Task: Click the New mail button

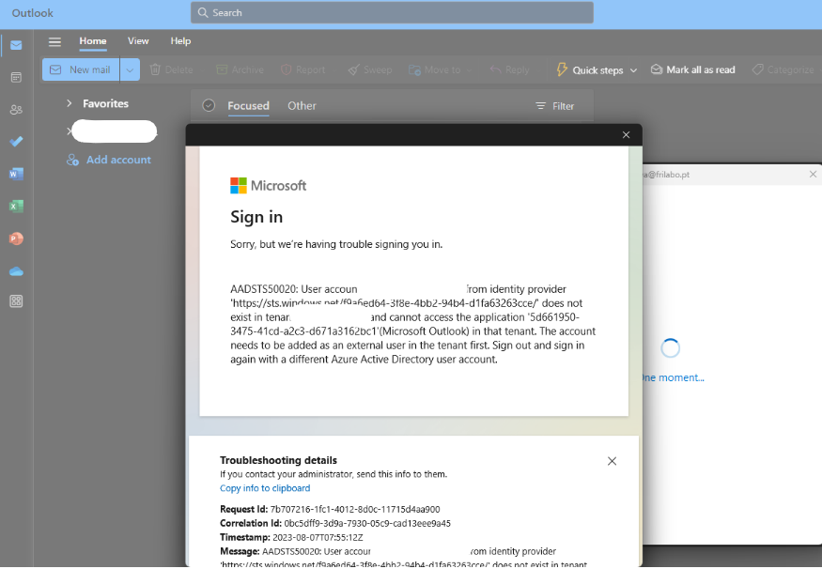Action: (x=81, y=69)
